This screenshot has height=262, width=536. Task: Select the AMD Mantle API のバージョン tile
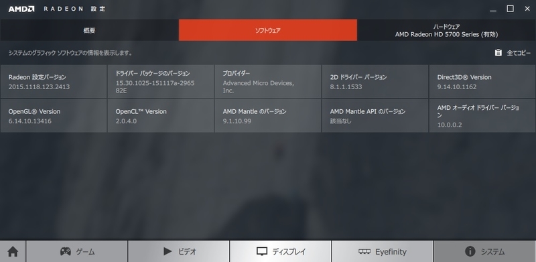pos(375,116)
